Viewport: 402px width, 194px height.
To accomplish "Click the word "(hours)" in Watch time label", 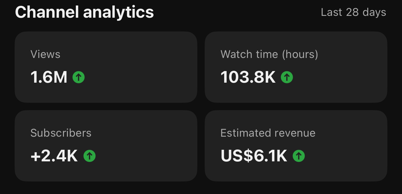I will (x=300, y=54).
